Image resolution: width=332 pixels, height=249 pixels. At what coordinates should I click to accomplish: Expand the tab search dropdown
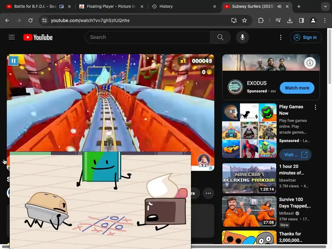pyautogui.click(x=326, y=6)
